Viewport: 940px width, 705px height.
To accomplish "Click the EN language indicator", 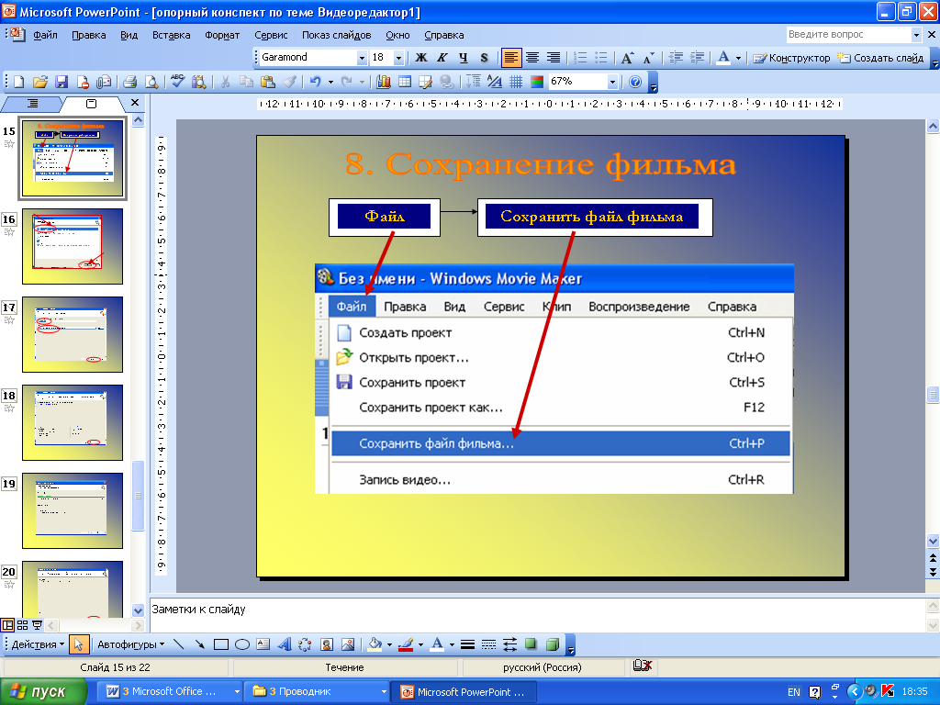I will tap(794, 692).
